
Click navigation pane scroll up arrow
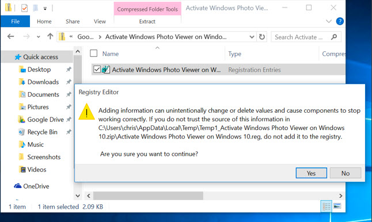(x=78, y=51)
